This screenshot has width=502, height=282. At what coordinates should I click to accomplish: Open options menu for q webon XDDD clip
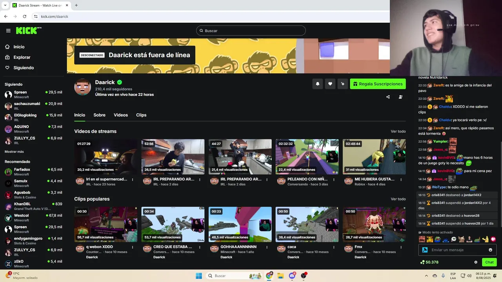(133, 248)
